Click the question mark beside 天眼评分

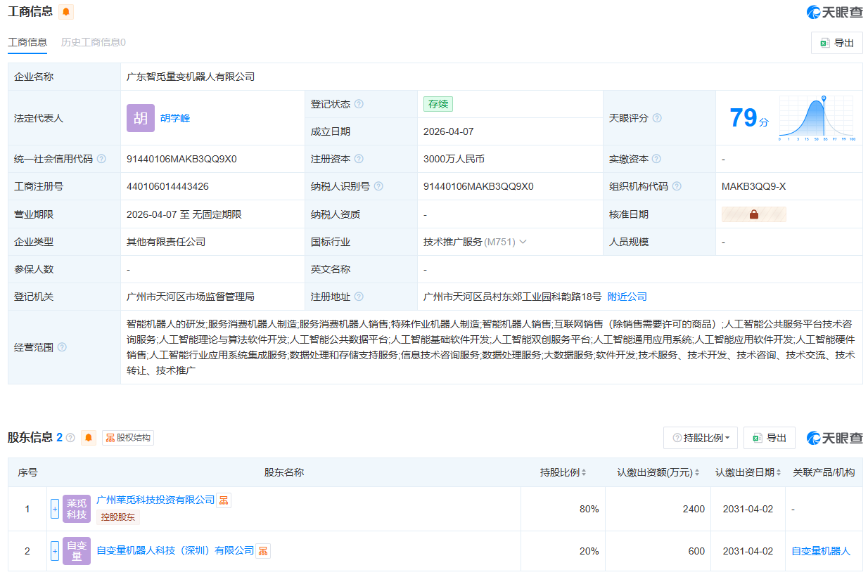pos(657,118)
